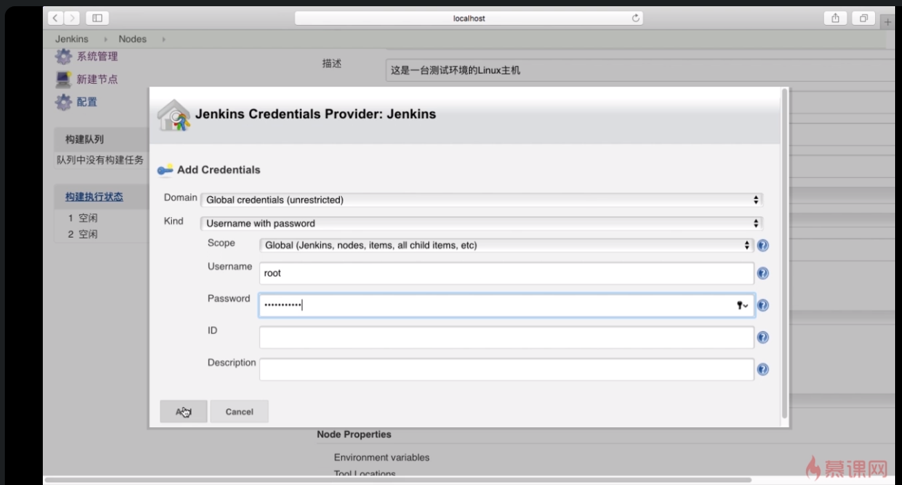This screenshot has width=902, height=485.
Task: Click the Safari back arrow
Action: pos(56,18)
